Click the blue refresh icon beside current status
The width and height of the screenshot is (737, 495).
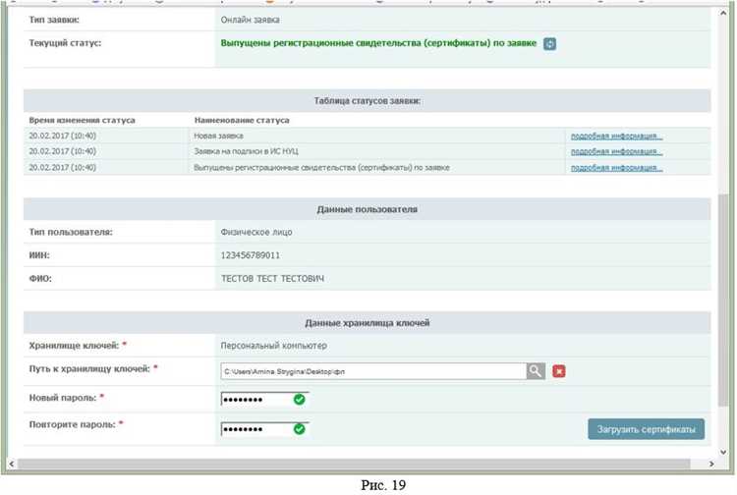tap(550, 43)
